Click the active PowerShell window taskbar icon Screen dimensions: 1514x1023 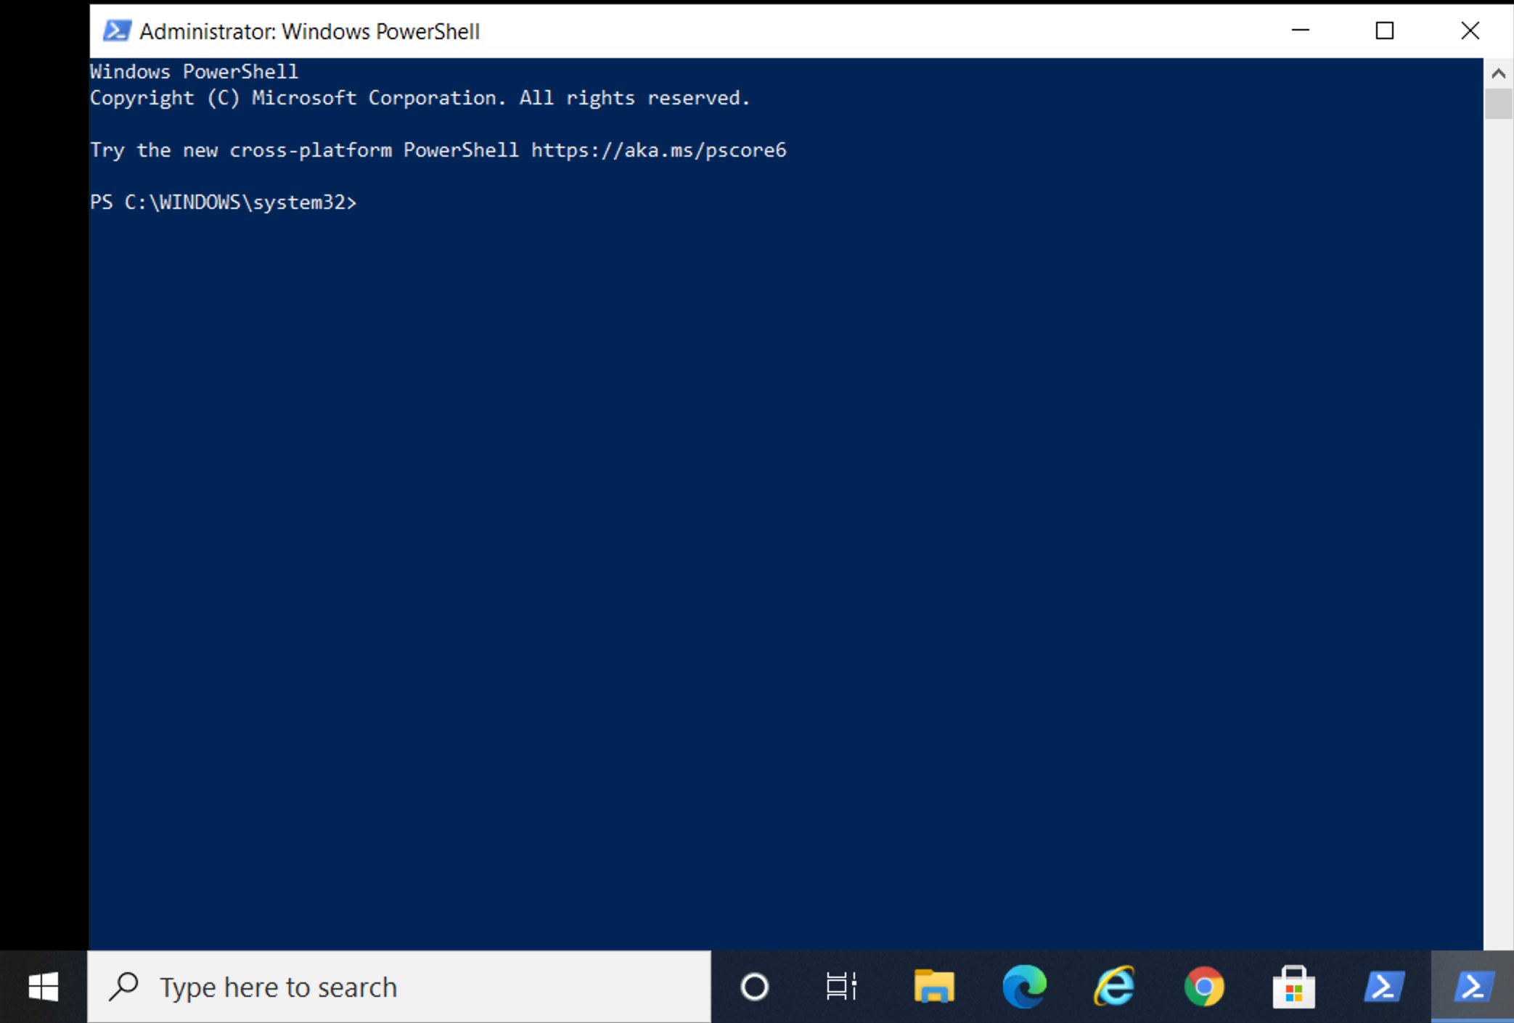click(1473, 987)
